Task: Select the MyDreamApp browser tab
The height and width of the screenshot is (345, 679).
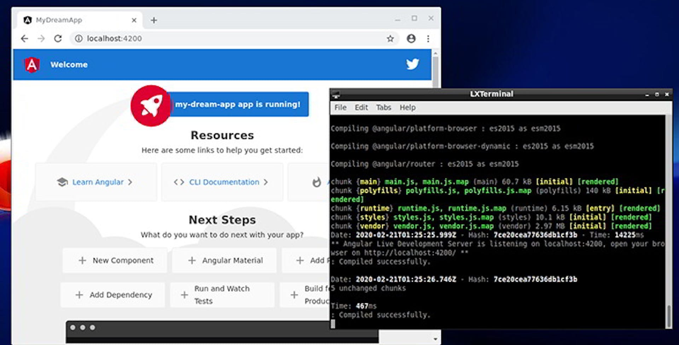Action: coord(80,20)
